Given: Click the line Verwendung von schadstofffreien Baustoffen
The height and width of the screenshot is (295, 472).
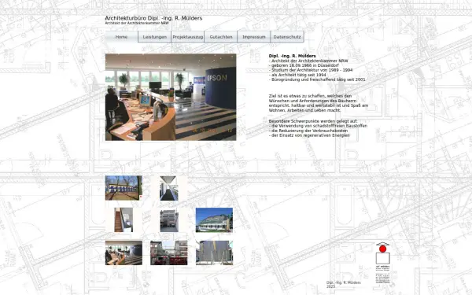Looking at the screenshot, I should [318, 126].
